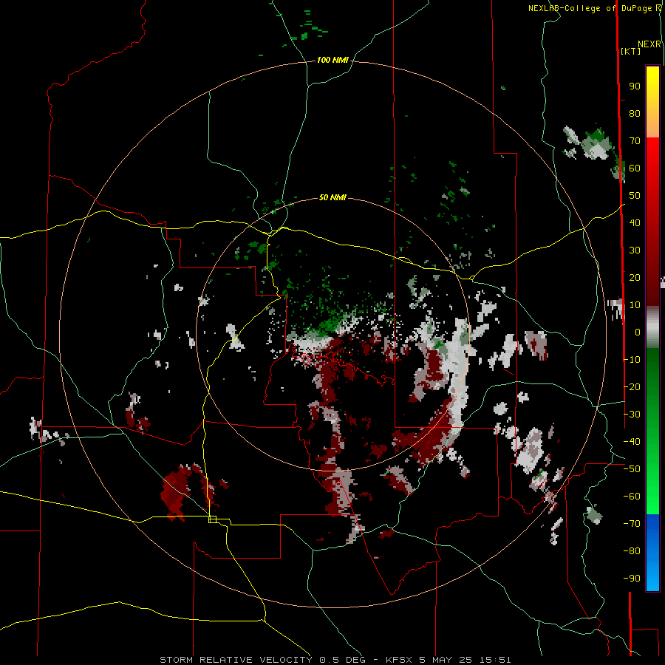
Task: Click the blue segment of the color bar
Action: [x=652, y=552]
